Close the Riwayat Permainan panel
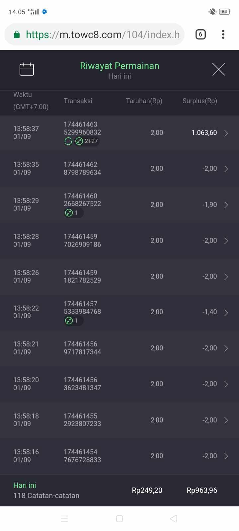 point(218,69)
